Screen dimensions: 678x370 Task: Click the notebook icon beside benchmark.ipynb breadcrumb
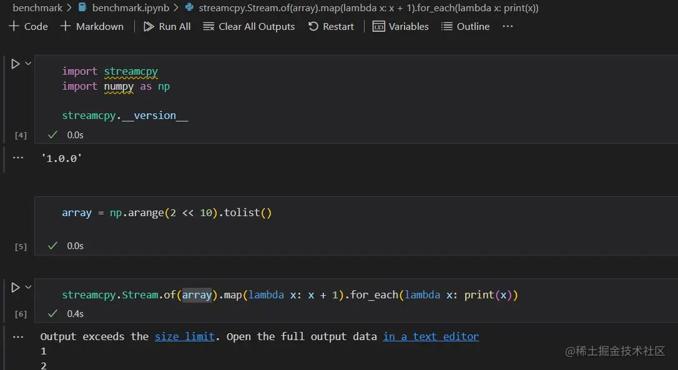[x=82, y=8]
